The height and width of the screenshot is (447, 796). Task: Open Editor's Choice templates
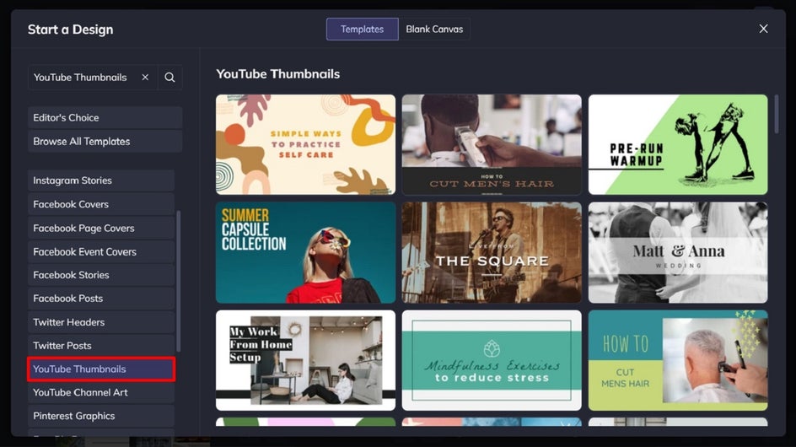pos(105,118)
